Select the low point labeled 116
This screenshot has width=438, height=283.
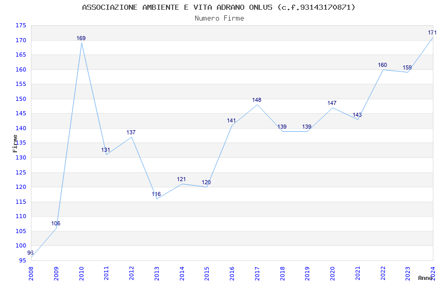[156, 194]
